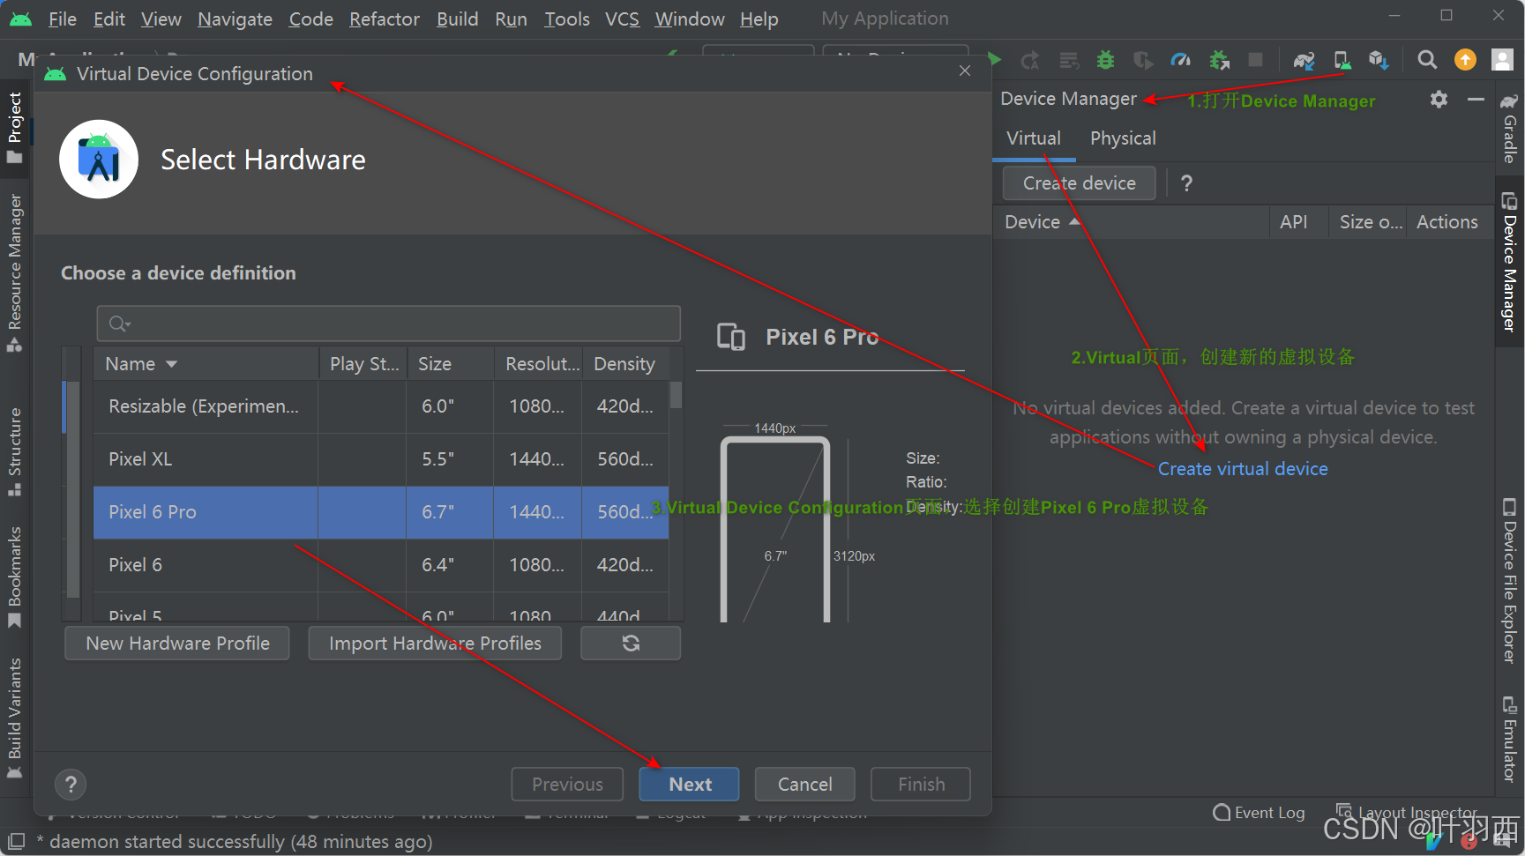The image size is (1525, 856).
Task: Sort the hardware list by Name column arrow
Action: click(x=171, y=364)
